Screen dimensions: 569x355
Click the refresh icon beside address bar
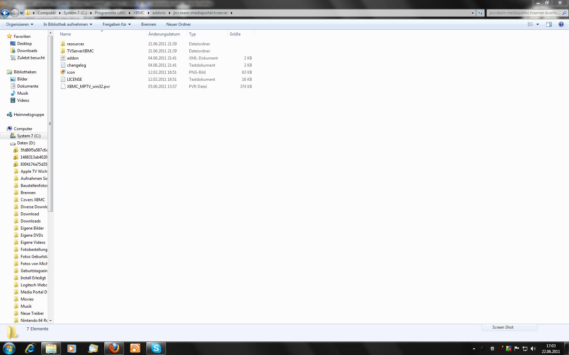tap(480, 13)
